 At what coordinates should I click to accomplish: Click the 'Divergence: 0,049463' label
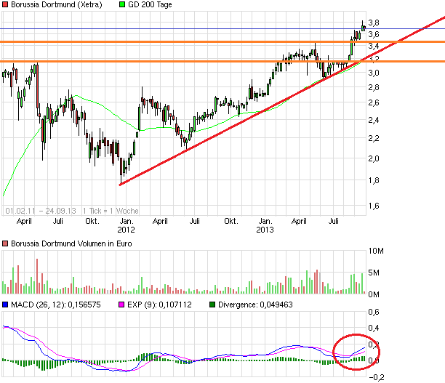(x=255, y=305)
